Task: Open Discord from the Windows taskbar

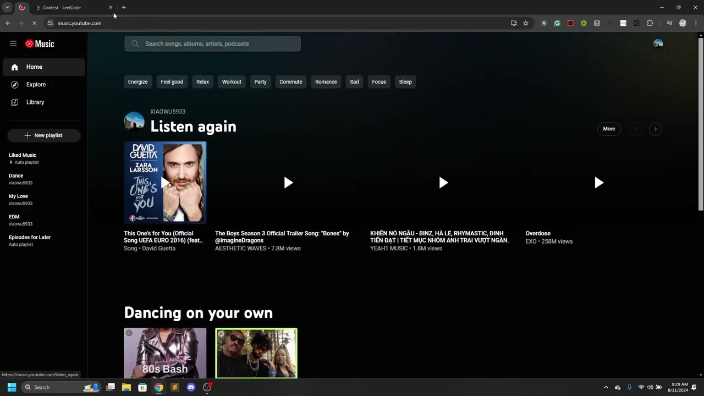Action: pos(191,387)
